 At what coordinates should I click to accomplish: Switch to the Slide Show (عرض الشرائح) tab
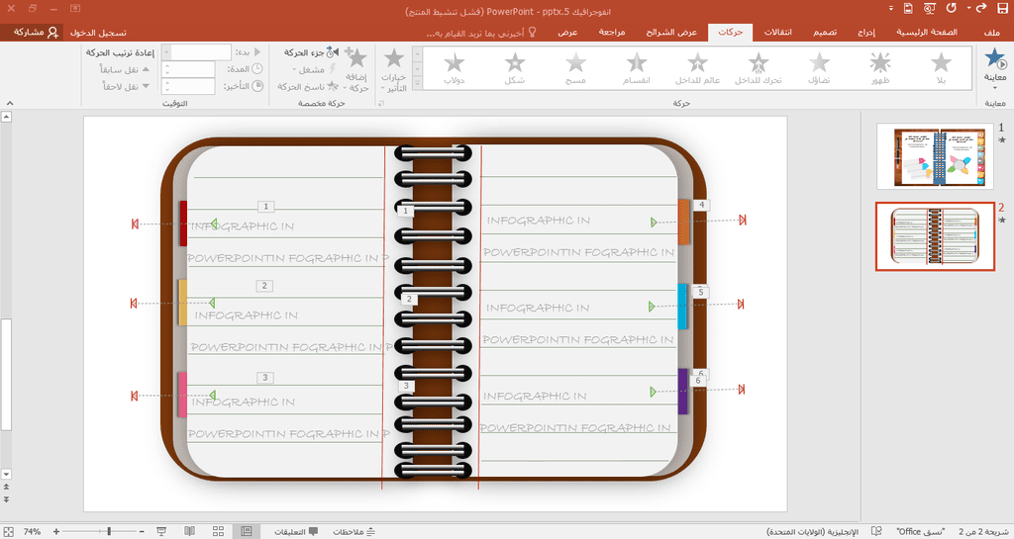click(x=671, y=33)
